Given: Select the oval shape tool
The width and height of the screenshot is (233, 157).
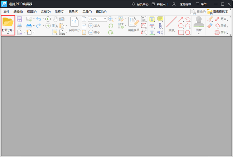Looking at the screenshot, I should pyautogui.click(x=181, y=26).
